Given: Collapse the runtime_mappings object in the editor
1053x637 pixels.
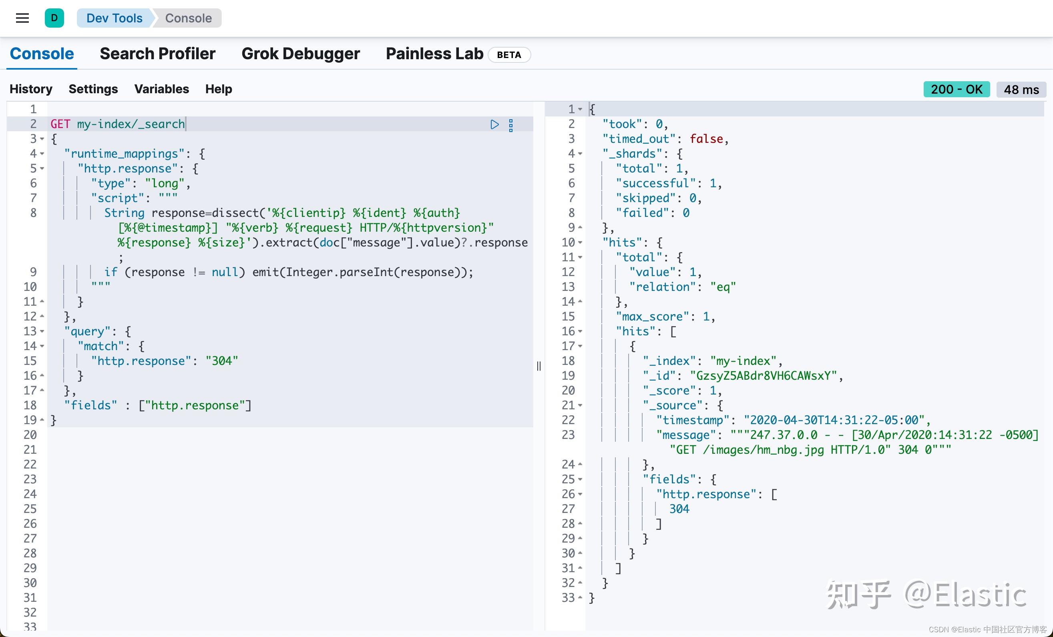Looking at the screenshot, I should pos(42,154).
